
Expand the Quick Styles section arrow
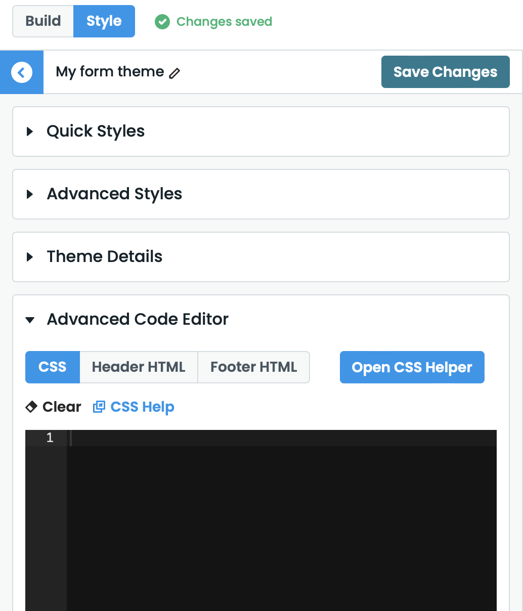click(30, 132)
